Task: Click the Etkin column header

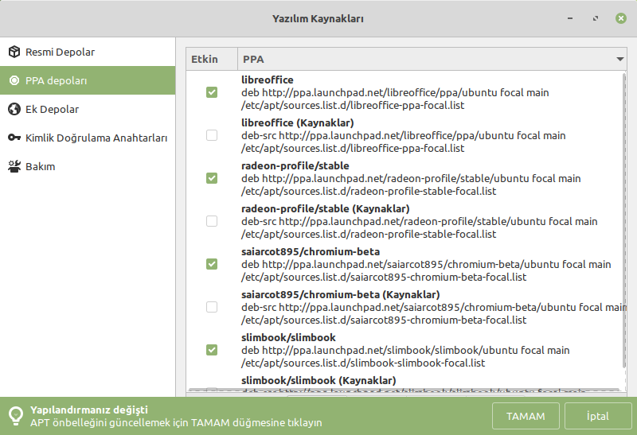Action: click(212, 59)
